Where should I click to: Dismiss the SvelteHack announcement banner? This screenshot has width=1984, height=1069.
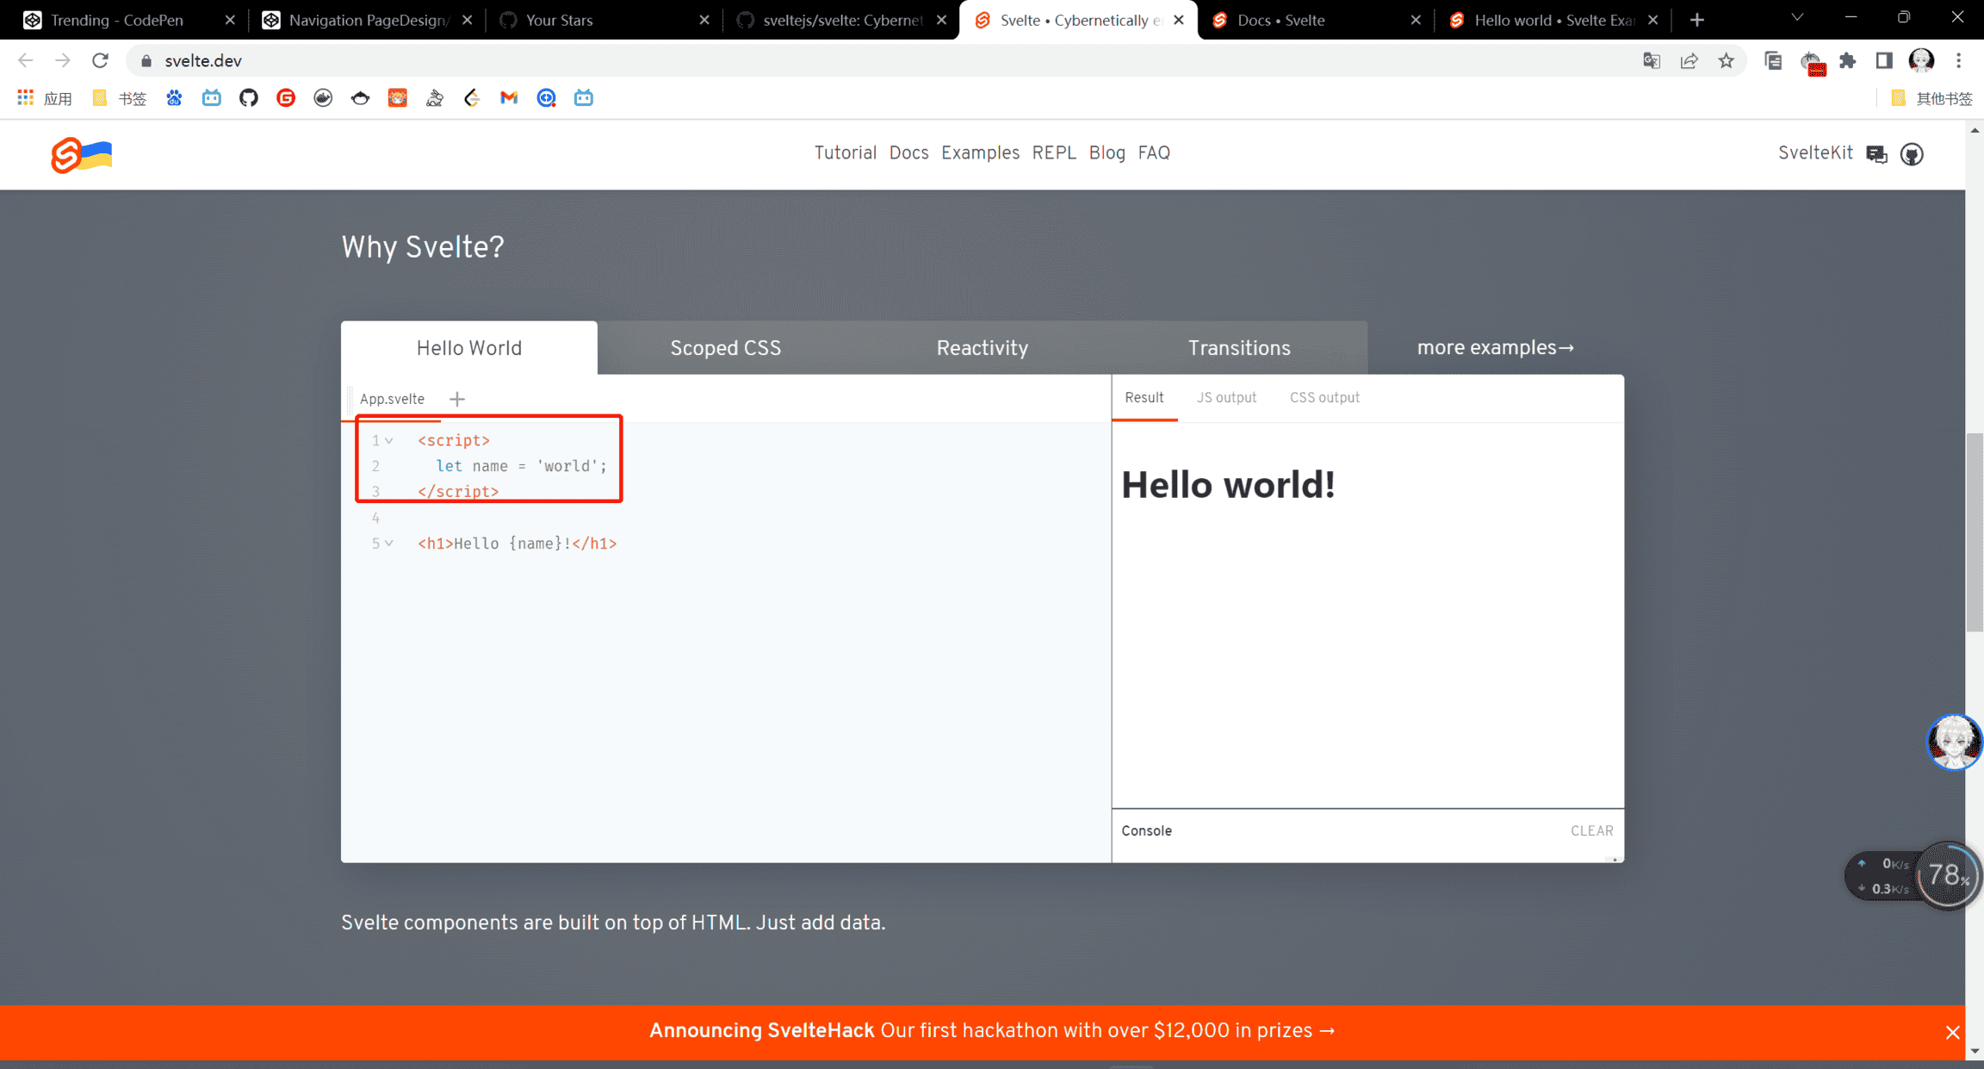[1952, 1032]
